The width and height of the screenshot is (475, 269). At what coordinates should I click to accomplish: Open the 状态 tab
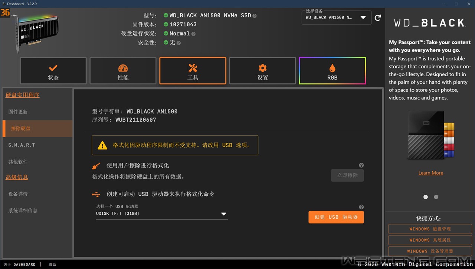[53, 71]
